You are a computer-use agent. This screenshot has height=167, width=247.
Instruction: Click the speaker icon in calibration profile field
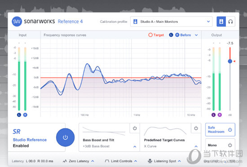tap(135, 21)
